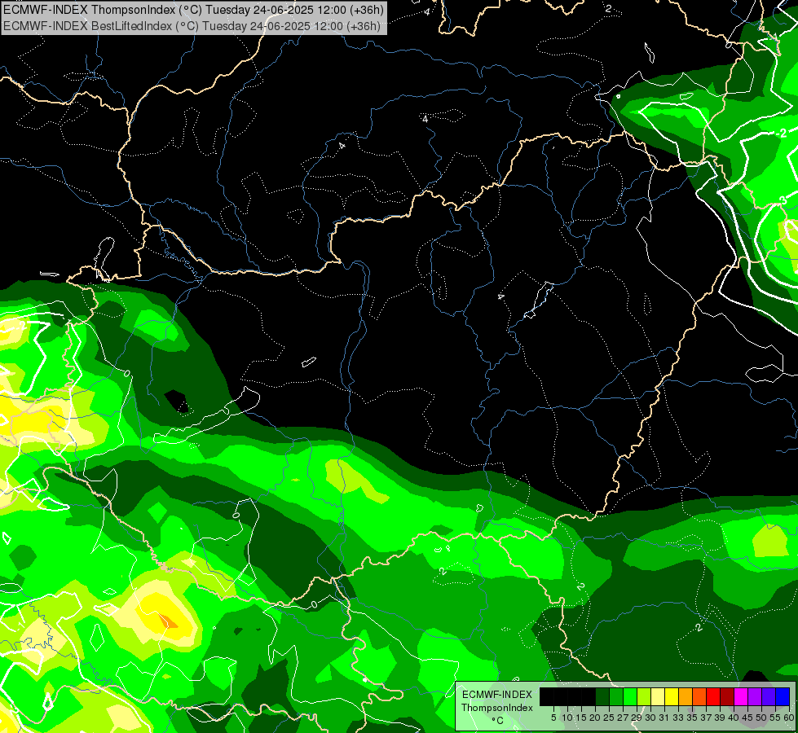This screenshot has width=798, height=733.
Task: Click the magenta 40–45 legend swatch
Action: [741, 696]
